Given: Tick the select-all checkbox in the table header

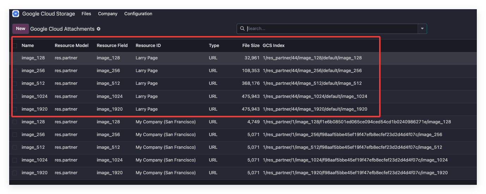Looking at the screenshot, I should point(15,46).
